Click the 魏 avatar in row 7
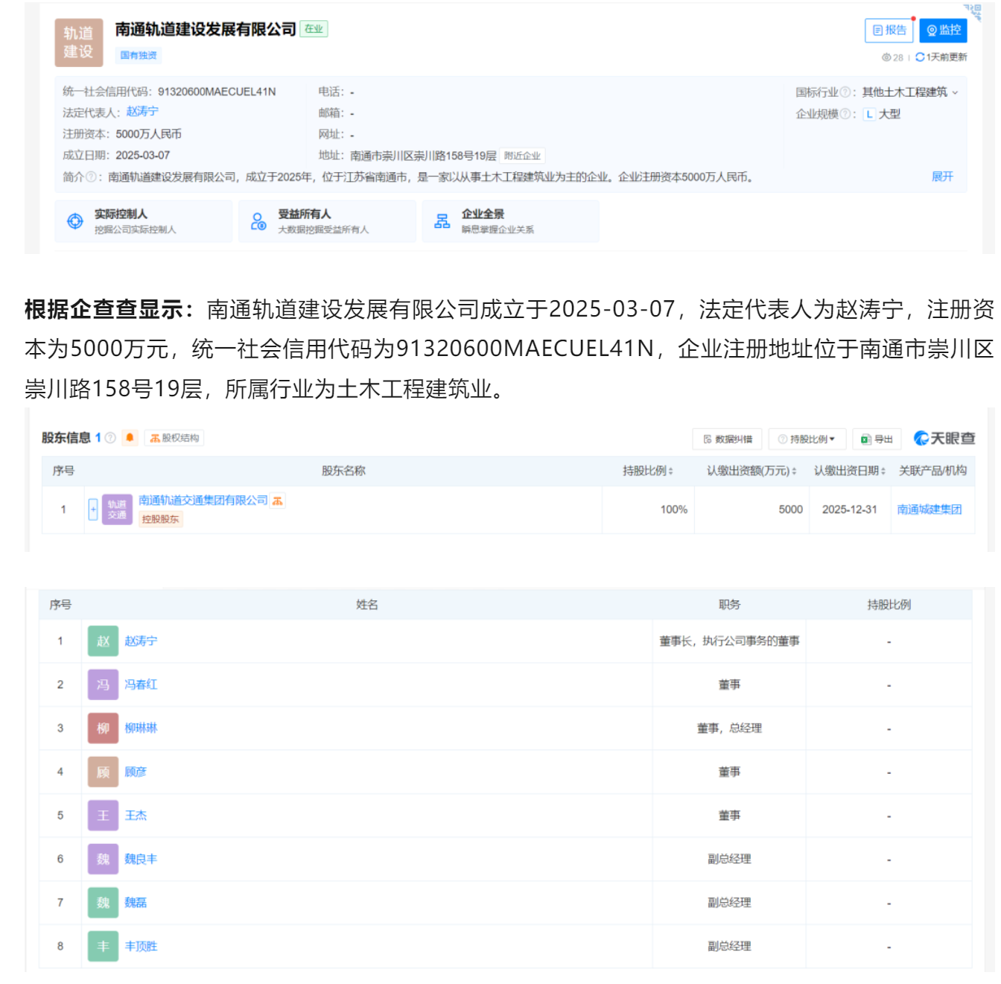Screen dimensions: 1001x984 point(103,902)
